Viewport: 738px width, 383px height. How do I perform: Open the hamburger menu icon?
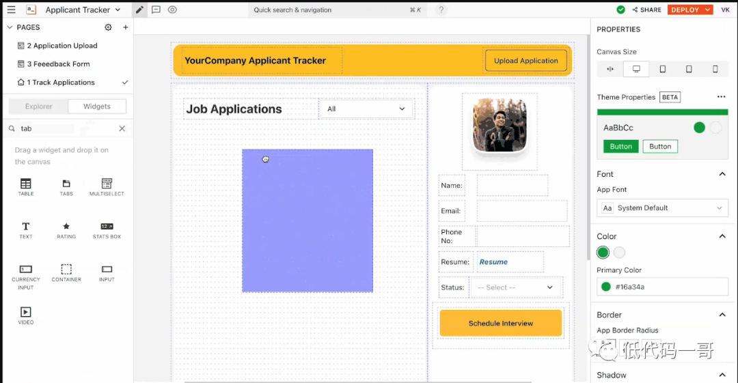coord(11,10)
